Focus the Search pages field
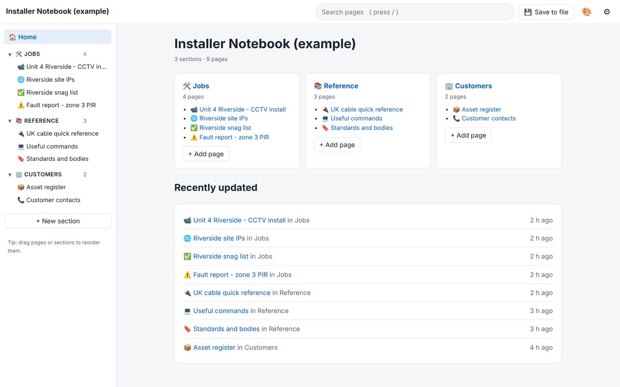The height and width of the screenshot is (387, 620). point(415,12)
